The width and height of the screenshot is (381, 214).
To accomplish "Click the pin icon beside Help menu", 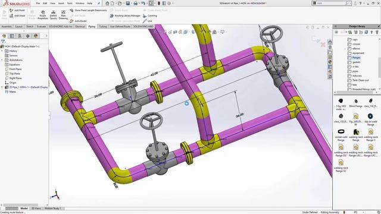I will tap(98, 4).
